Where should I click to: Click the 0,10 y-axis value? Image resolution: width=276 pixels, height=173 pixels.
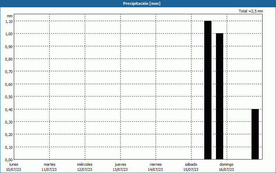9,147
